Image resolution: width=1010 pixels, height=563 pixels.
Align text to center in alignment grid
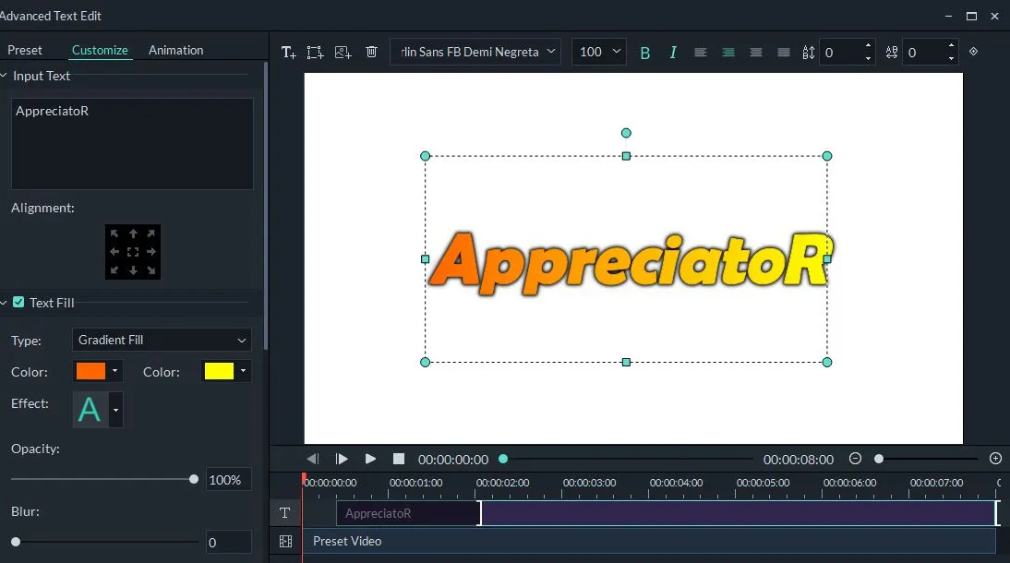point(133,252)
